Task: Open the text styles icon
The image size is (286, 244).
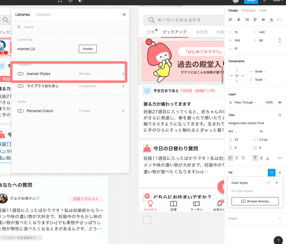Action: (280, 115)
